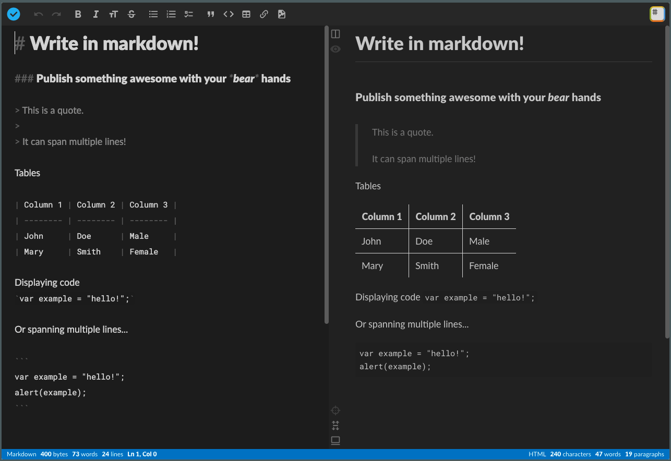The image size is (671, 461).
Task: Apply strikethrough formatting
Action: coord(131,14)
